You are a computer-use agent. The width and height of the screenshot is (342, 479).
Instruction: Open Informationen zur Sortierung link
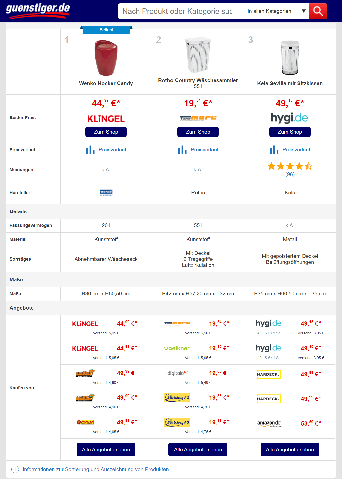coord(96,469)
